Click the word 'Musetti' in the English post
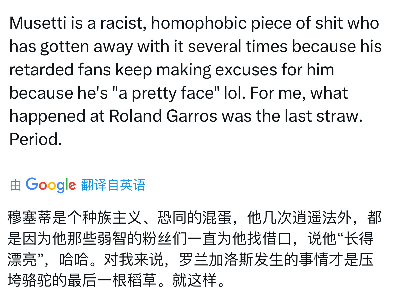Screen dimensions: 393x300 point(38,23)
